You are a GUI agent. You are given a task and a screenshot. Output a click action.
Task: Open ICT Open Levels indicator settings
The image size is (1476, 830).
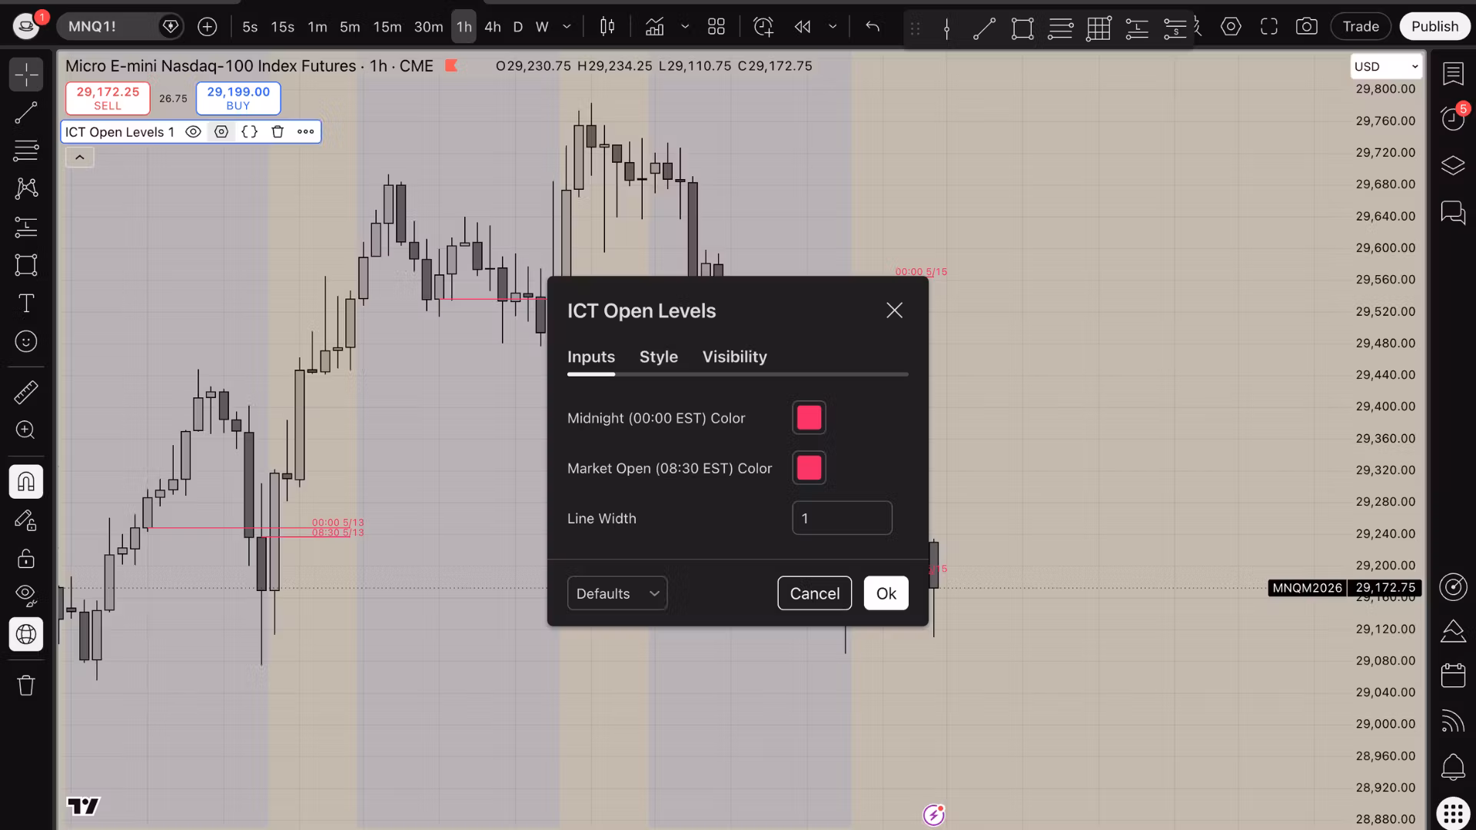pos(221,132)
